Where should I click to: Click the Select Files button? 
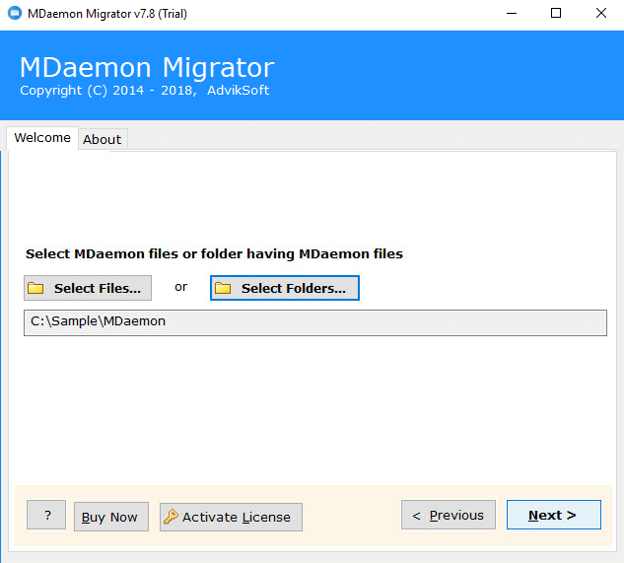(x=88, y=288)
